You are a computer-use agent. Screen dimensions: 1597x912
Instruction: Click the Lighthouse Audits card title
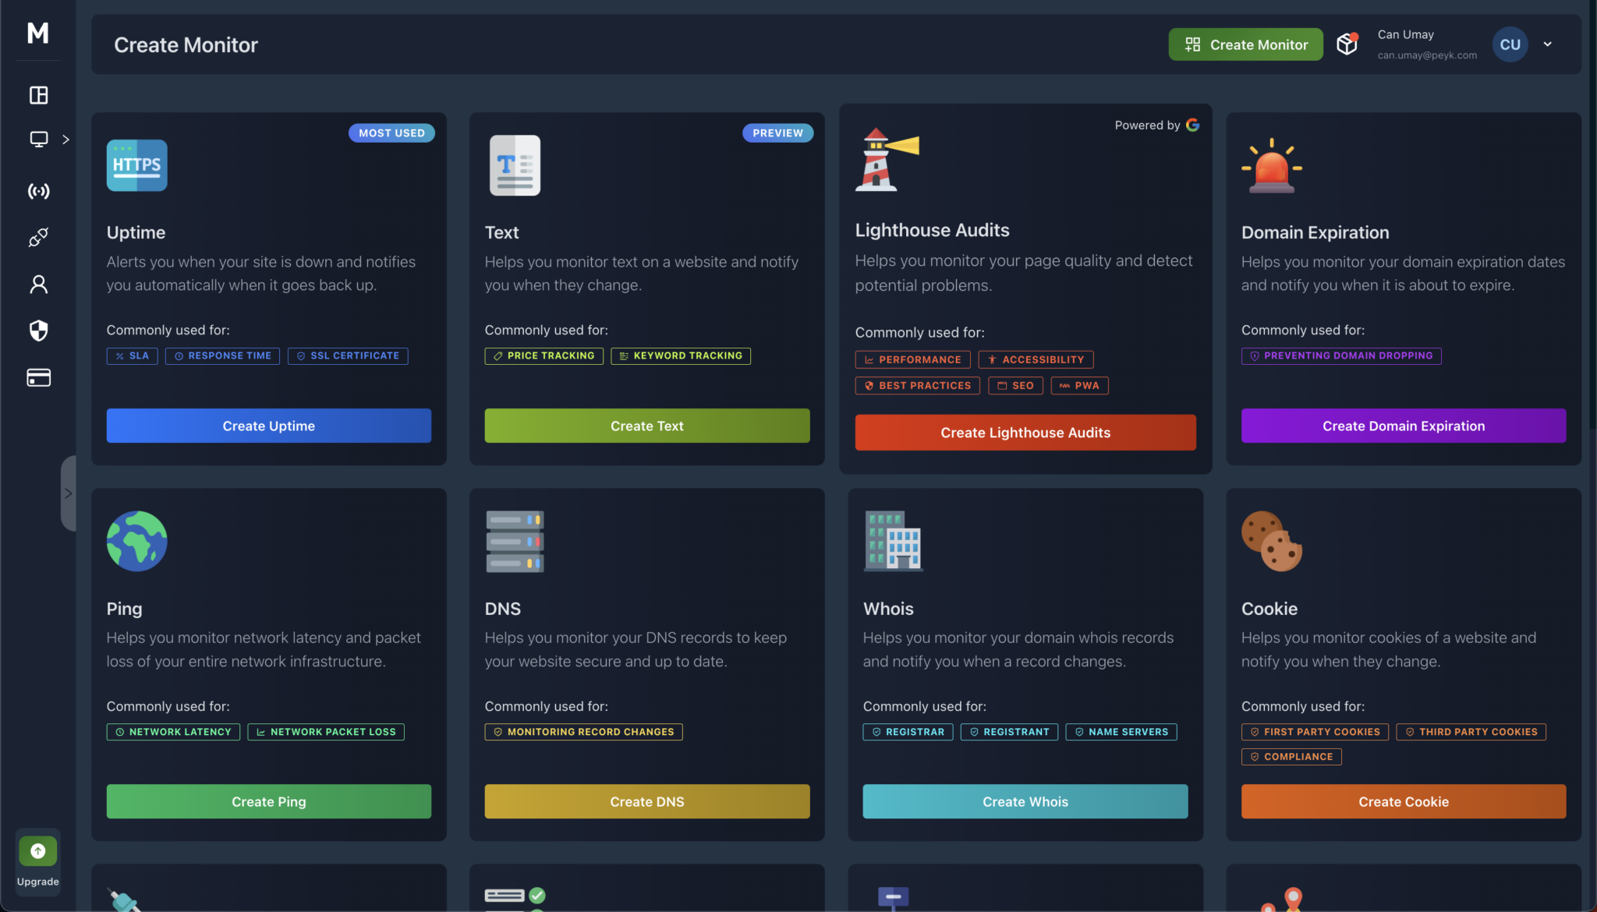pyautogui.click(x=932, y=230)
